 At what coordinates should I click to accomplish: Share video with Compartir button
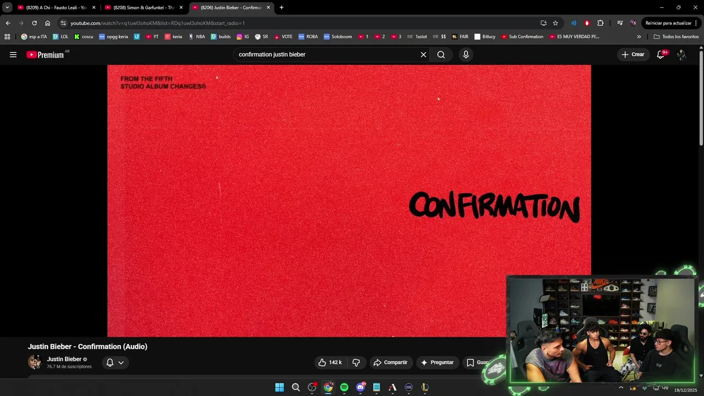pos(391,362)
